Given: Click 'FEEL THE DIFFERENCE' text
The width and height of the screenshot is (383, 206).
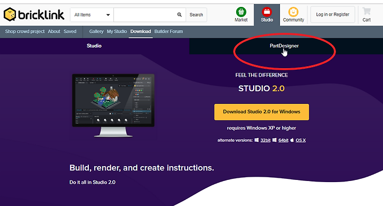Looking at the screenshot, I should (x=262, y=75).
